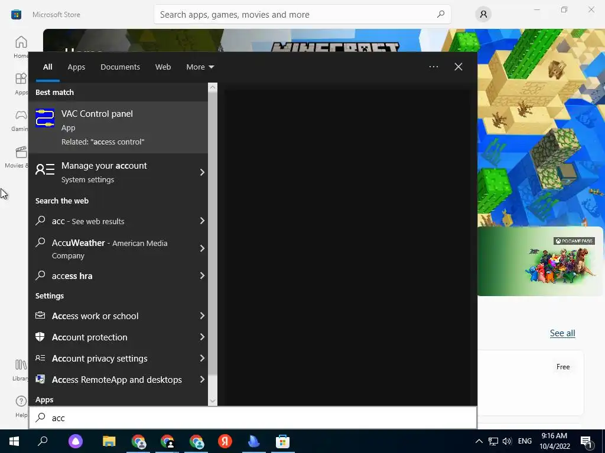
Task: Open the More dropdown in search tabs
Action: 200,67
